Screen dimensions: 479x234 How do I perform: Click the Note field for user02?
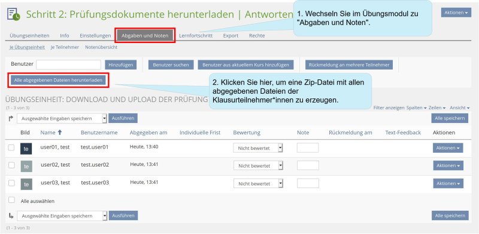pyautogui.click(x=308, y=166)
